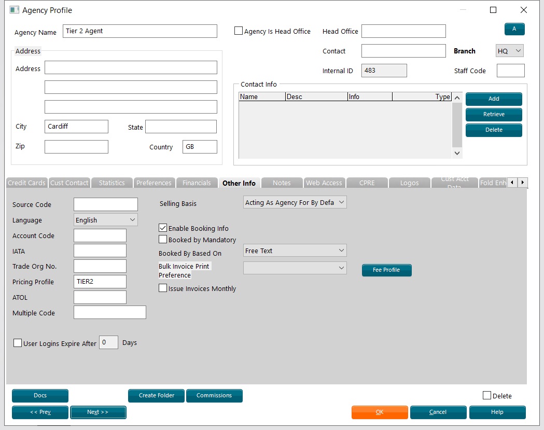Image resolution: width=544 pixels, height=430 pixels.
Task: Click the Desc column header
Action: point(316,96)
